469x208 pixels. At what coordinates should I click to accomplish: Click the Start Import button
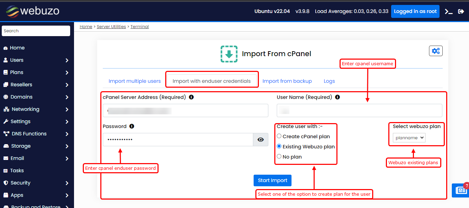(x=273, y=180)
